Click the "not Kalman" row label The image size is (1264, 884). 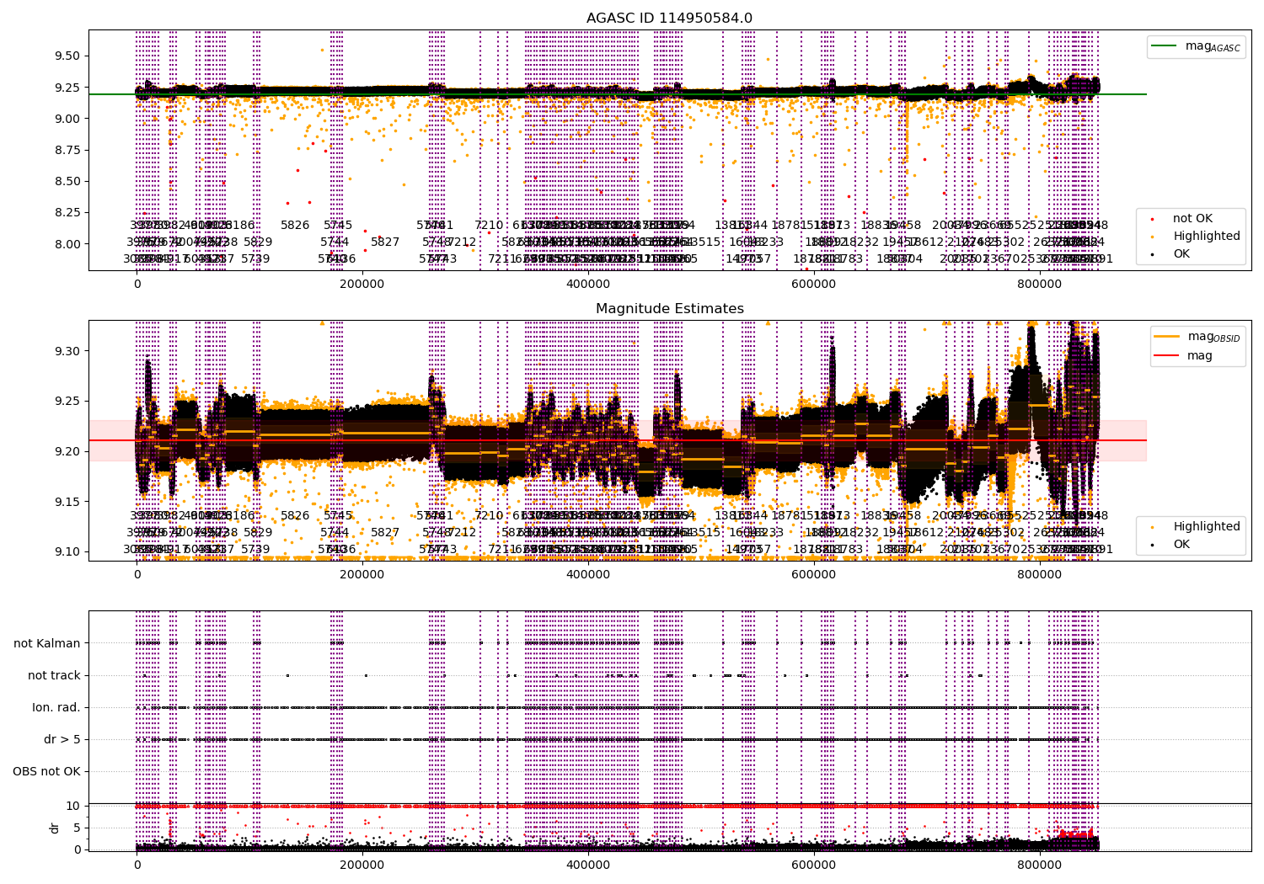47,643
